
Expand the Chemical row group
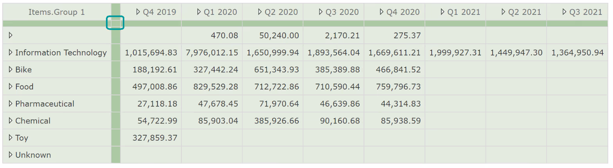(11, 121)
